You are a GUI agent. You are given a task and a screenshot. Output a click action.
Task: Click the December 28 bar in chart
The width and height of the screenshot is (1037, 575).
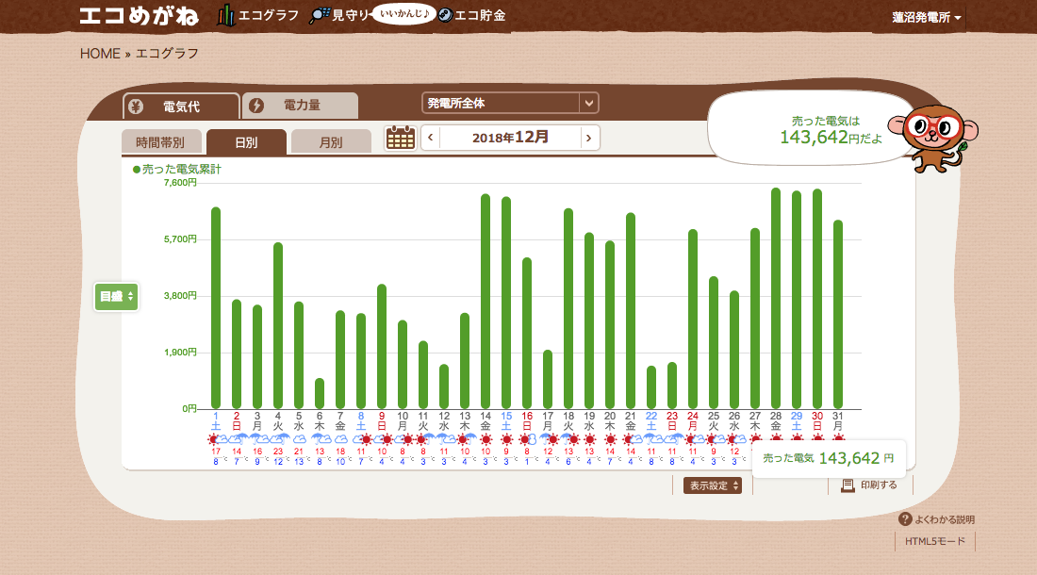coord(776,298)
